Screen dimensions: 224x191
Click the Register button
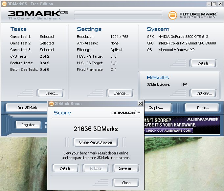click(29, 125)
